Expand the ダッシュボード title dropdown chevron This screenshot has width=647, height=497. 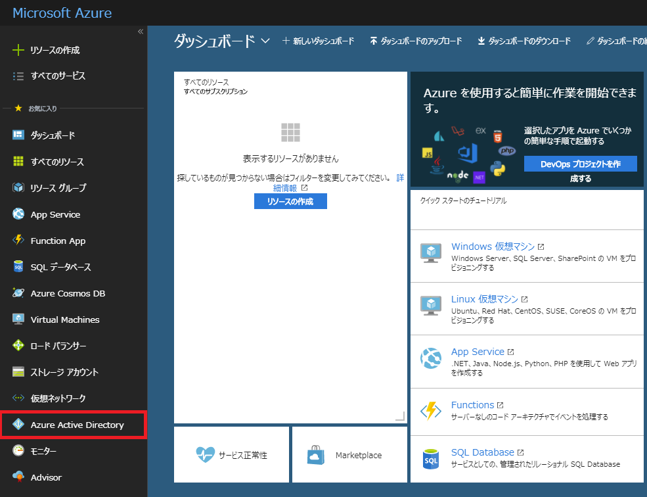(265, 41)
